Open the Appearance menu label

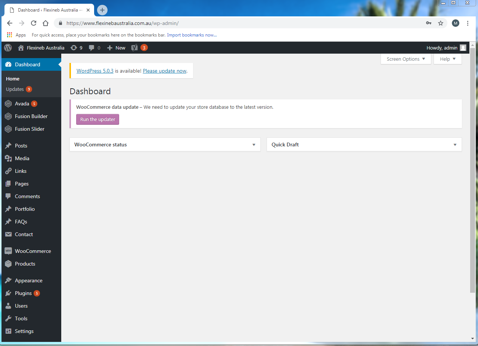click(29, 280)
